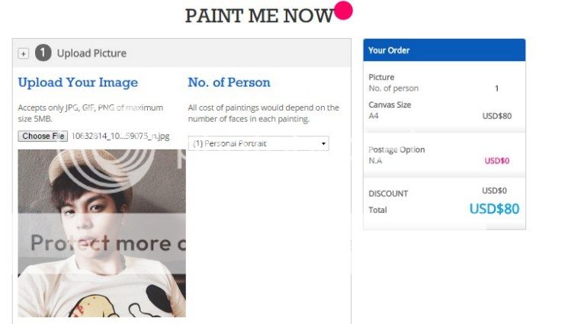Click the Postage Option label
The width and height of the screenshot is (568, 324).
coord(396,149)
